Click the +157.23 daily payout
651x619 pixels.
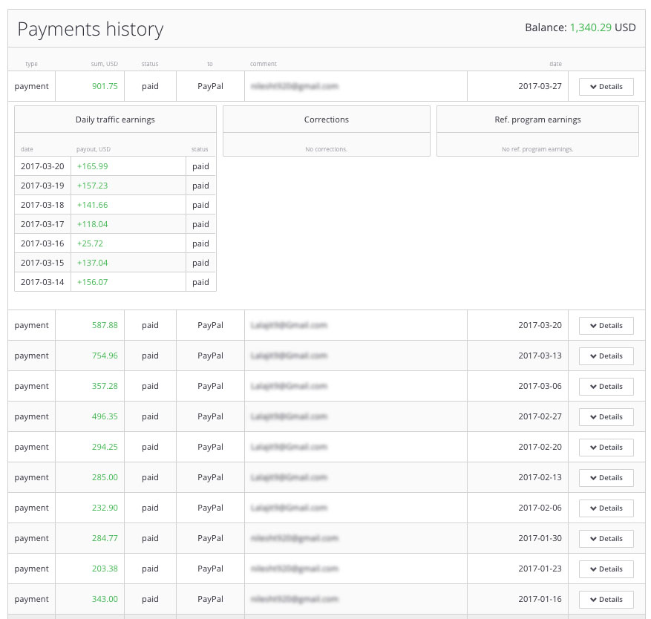tap(92, 186)
